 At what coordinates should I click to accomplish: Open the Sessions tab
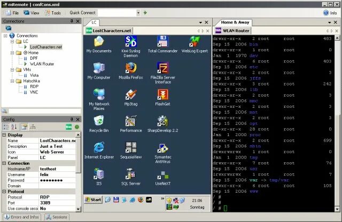(x=57, y=217)
